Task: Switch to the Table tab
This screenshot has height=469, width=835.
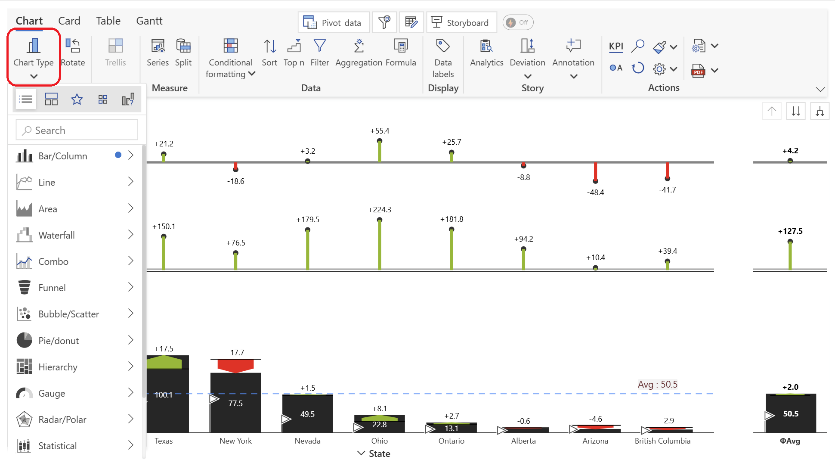Action: point(108,21)
